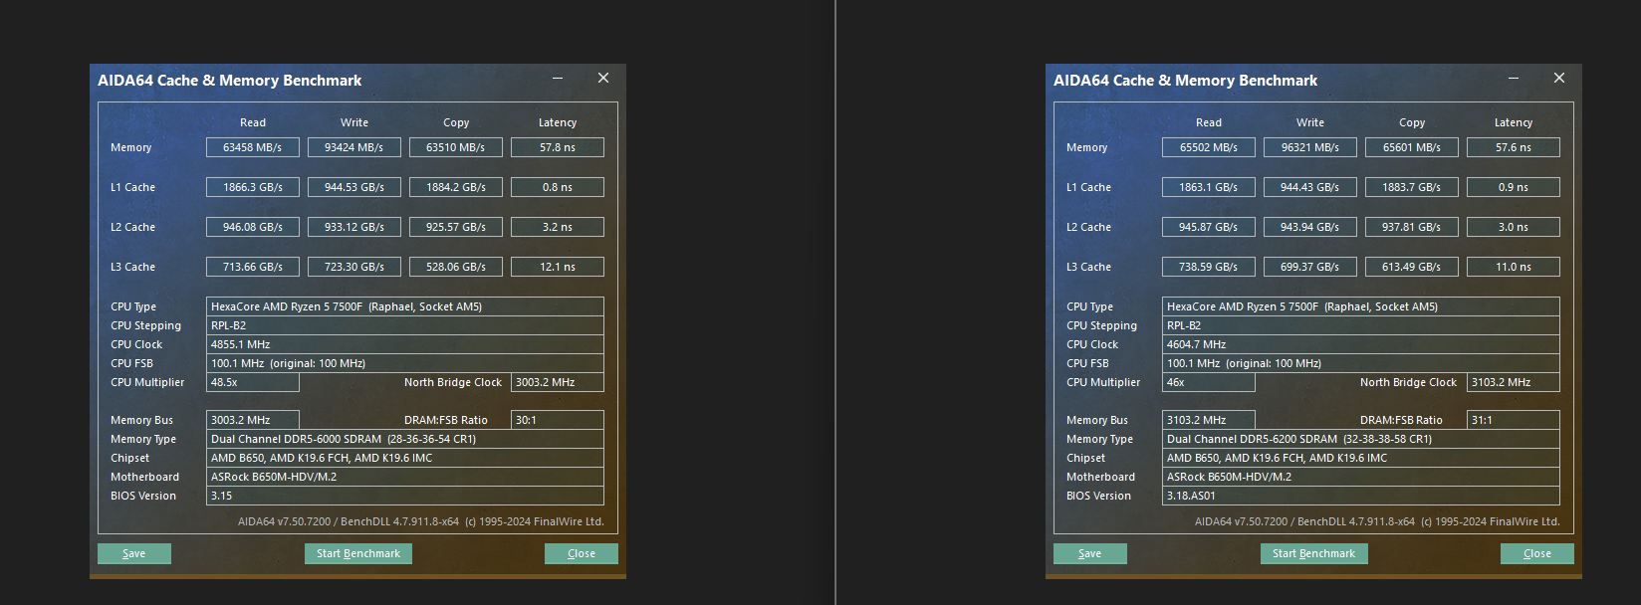This screenshot has width=1641, height=605.
Task: Click CPU Clock field 4604.7 MHz
Action: click(1361, 344)
